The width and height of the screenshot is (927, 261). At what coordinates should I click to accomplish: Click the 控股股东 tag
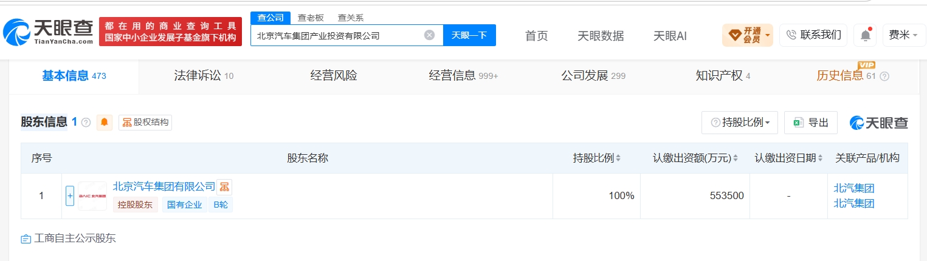(135, 205)
